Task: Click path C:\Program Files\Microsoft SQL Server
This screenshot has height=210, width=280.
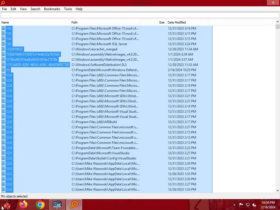Action: point(100,44)
